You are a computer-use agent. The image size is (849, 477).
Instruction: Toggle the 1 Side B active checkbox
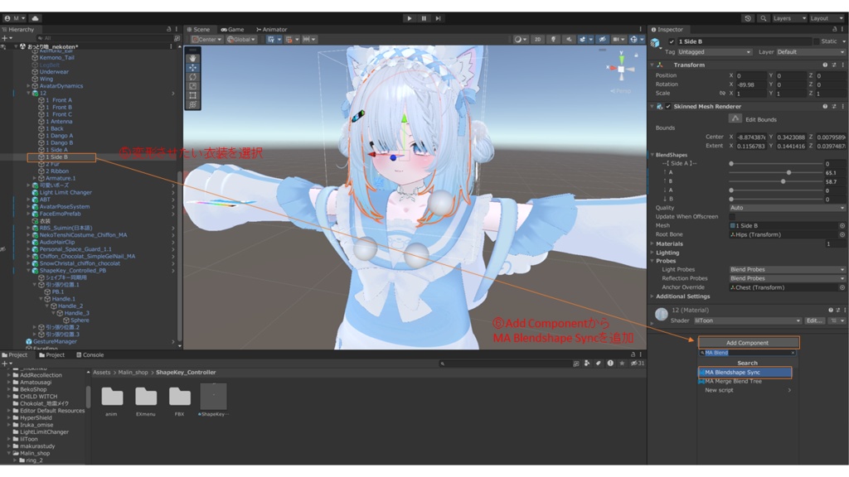point(672,41)
